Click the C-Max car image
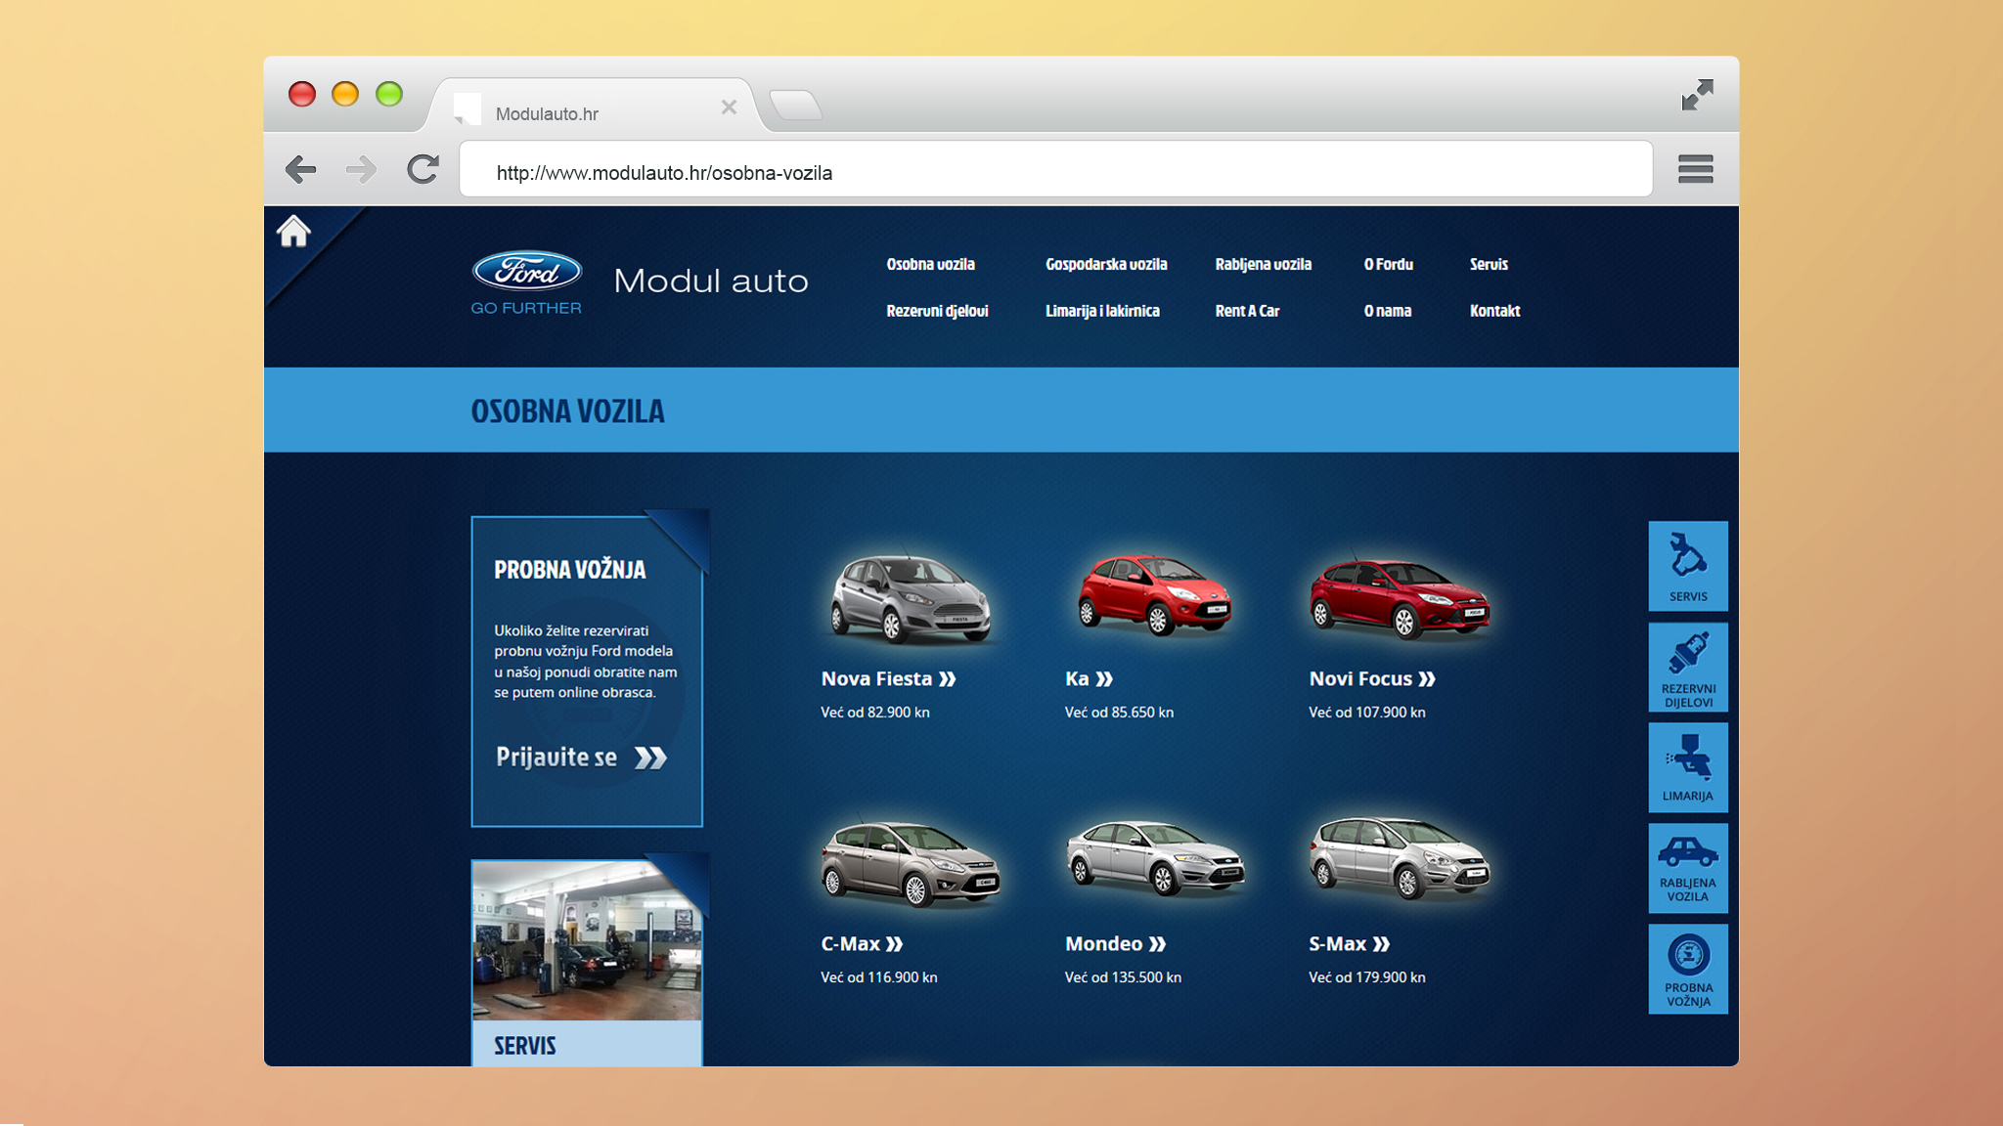The height and width of the screenshot is (1126, 2003). pos(910,862)
